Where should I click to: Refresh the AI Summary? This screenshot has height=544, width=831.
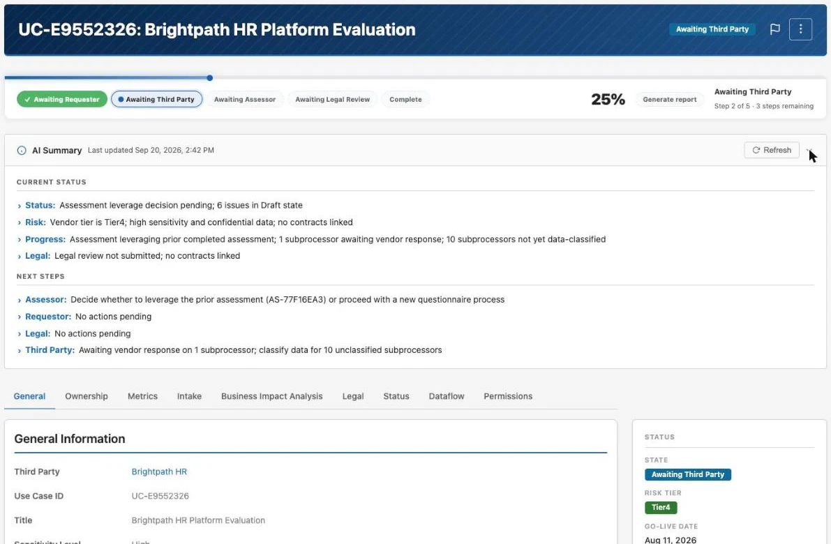click(772, 150)
